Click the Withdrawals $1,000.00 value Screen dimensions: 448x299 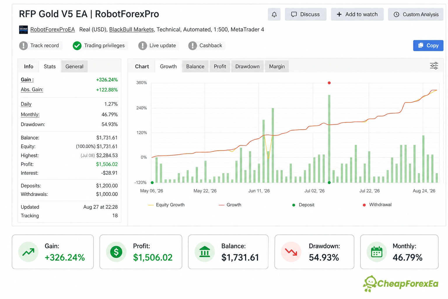[x=107, y=194]
